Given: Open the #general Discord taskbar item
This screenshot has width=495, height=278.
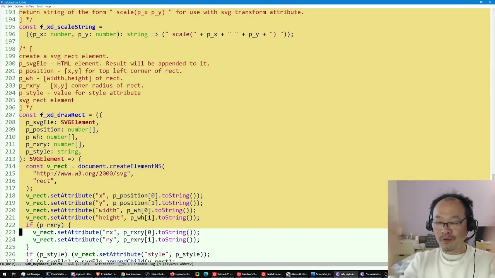Looking at the screenshot, I should coord(81,274).
